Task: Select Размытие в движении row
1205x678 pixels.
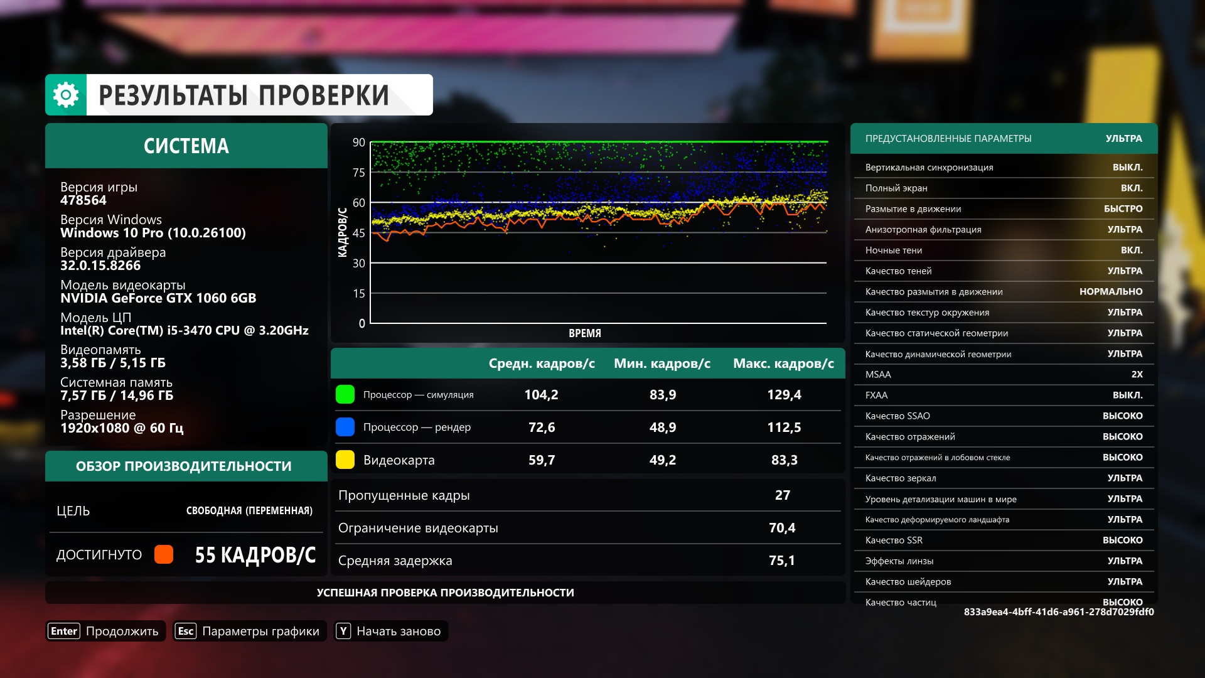Action: [x=1004, y=208]
